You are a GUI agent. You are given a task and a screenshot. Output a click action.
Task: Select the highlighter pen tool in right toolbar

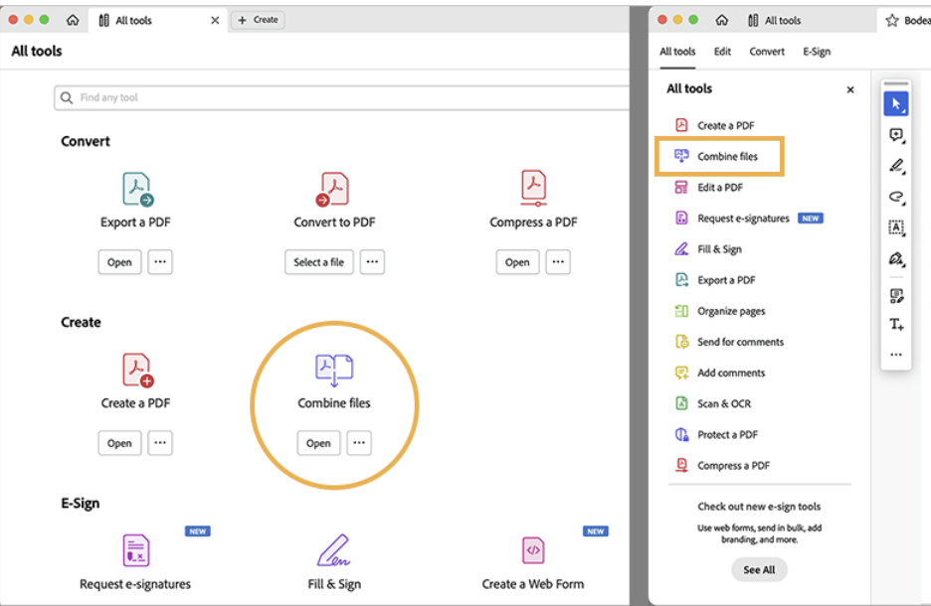(x=896, y=166)
